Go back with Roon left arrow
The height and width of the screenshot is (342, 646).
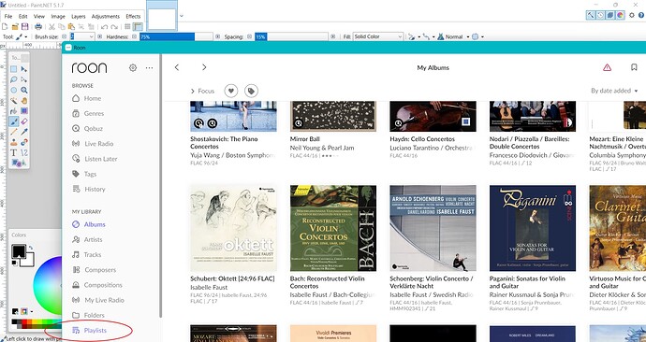[177, 67]
